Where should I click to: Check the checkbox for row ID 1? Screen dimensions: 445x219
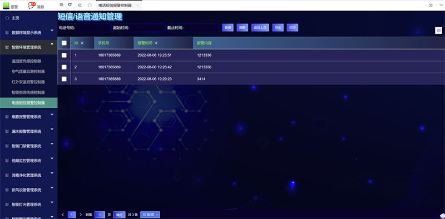(x=64, y=55)
